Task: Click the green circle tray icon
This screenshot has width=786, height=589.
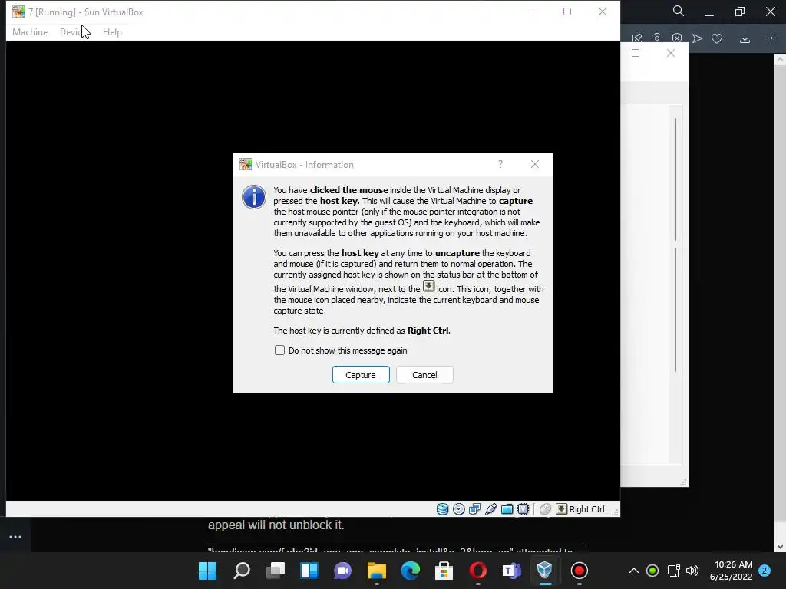Action: (652, 571)
